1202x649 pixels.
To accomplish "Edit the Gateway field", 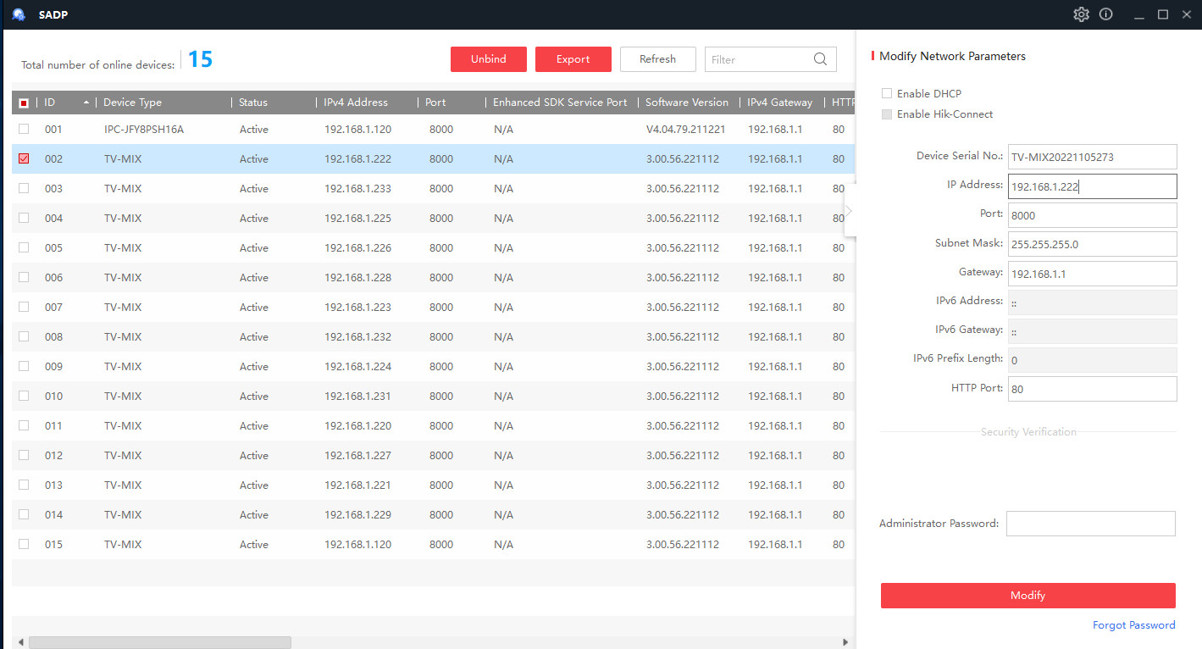I will (1092, 274).
